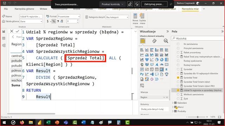Click the horizontal scrollbar under the report canvas
Screen dimensions: 225x126
(31, 114)
